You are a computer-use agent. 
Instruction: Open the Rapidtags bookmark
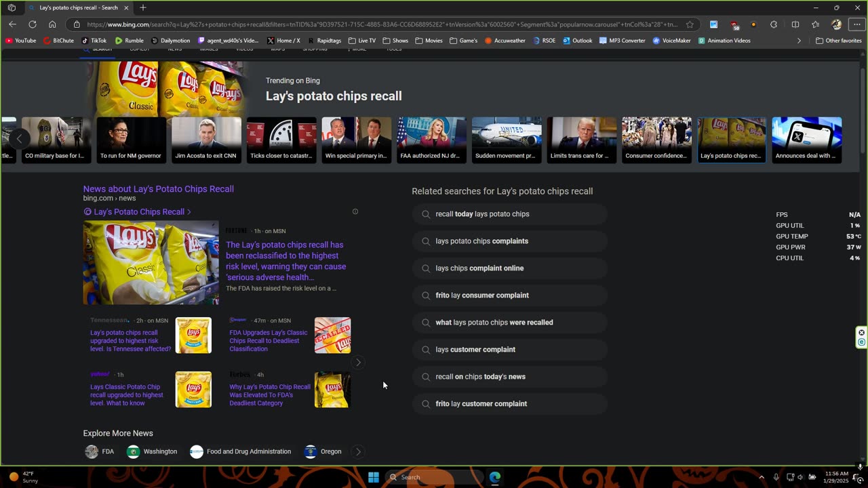point(324,41)
